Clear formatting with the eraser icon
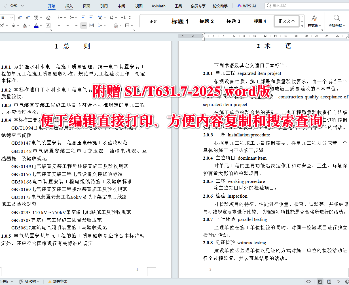This screenshot has height=285, width=349. click(x=48, y=18)
